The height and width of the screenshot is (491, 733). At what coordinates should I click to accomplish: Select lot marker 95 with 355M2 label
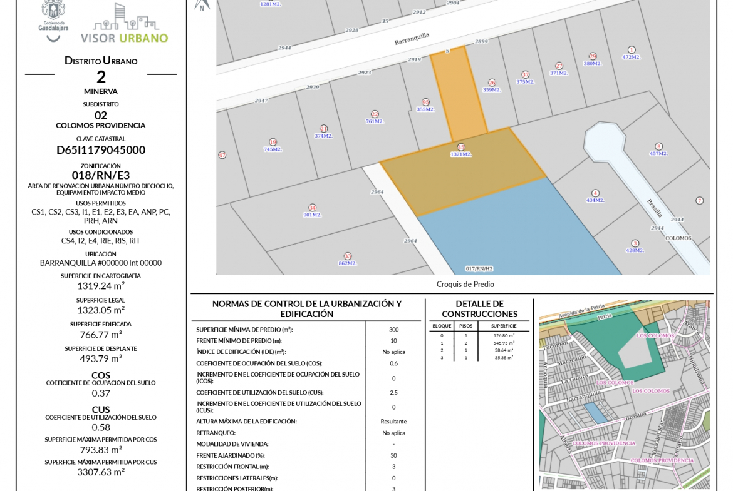[x=426, y=102]
